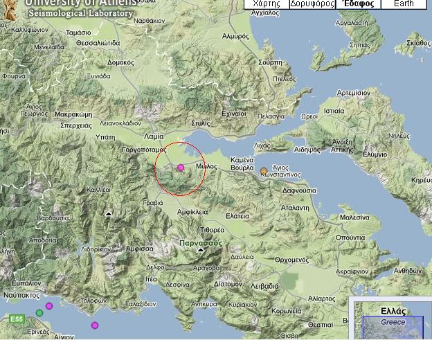Click the Ελλάς overview mini-map

[392, 321]
